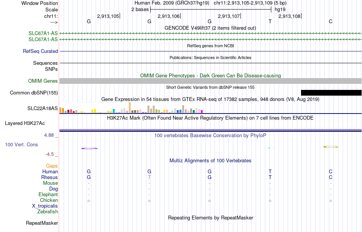Image resolution: width=362 pixels, height=232 pixels.
Task: Click the hg19 label beside scale bar
Action: pyautogui.click(x=280, y=10)
